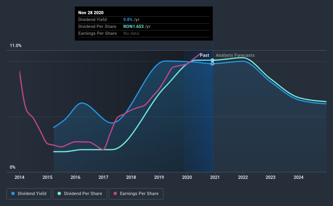Click the 2018 x-axis label
The width and height of the screenshot is (333, 206).
click(x=131, y=177)
